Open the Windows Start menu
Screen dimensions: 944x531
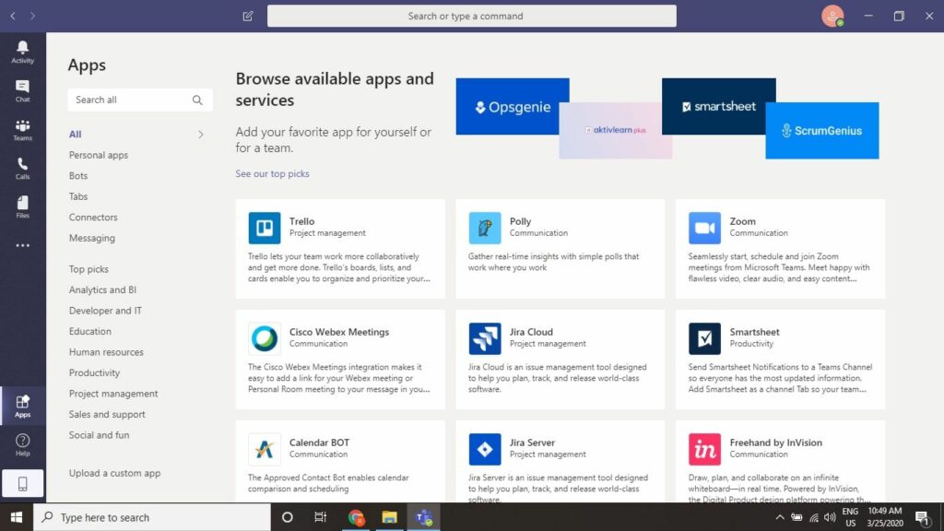tap(17, 517)
